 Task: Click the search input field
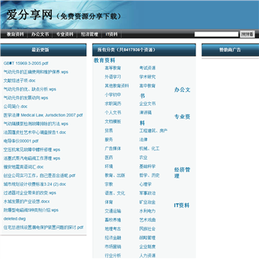217,35
